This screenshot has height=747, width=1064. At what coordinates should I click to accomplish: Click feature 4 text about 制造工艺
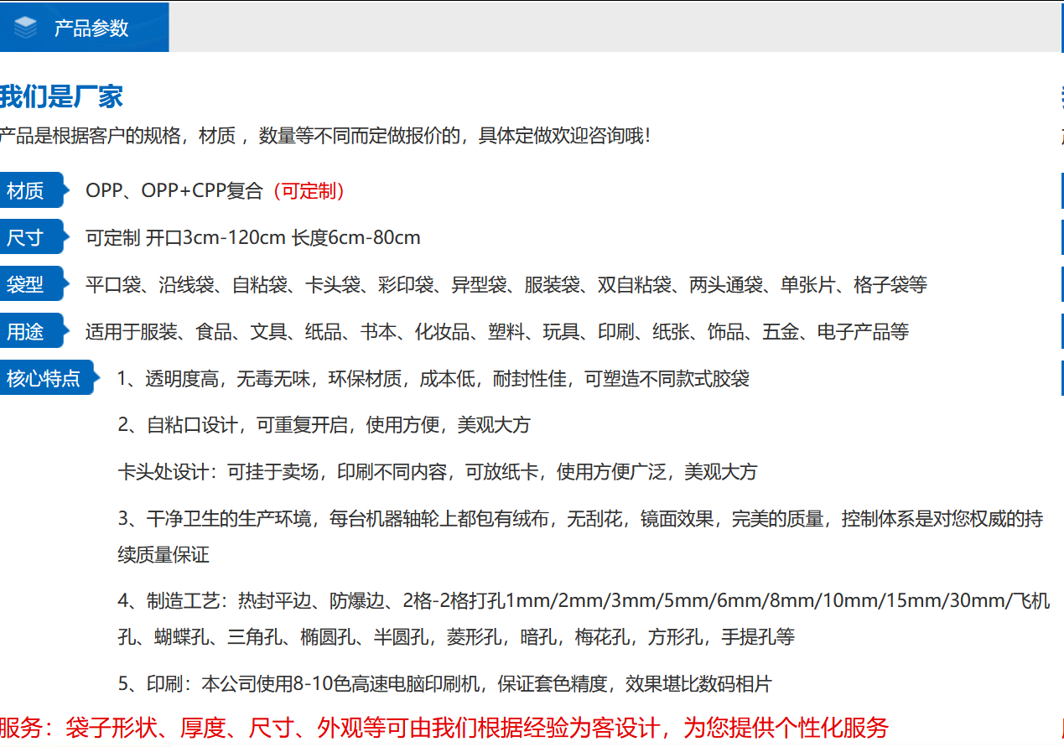(x=583, y=601)
